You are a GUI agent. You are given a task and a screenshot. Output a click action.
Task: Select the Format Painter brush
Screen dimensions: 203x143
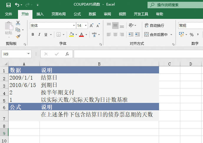click(18, 36)
